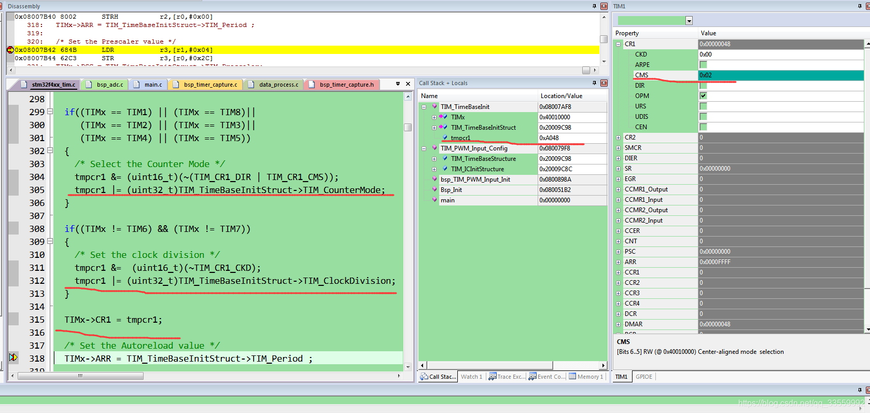This screenshot has height=413, width=870.
Task: Close the editor tab group with X icon
Action: point(408,84)
